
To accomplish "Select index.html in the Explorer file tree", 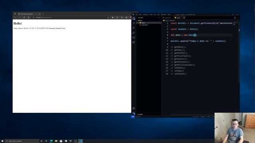I will tap(149, 25).
